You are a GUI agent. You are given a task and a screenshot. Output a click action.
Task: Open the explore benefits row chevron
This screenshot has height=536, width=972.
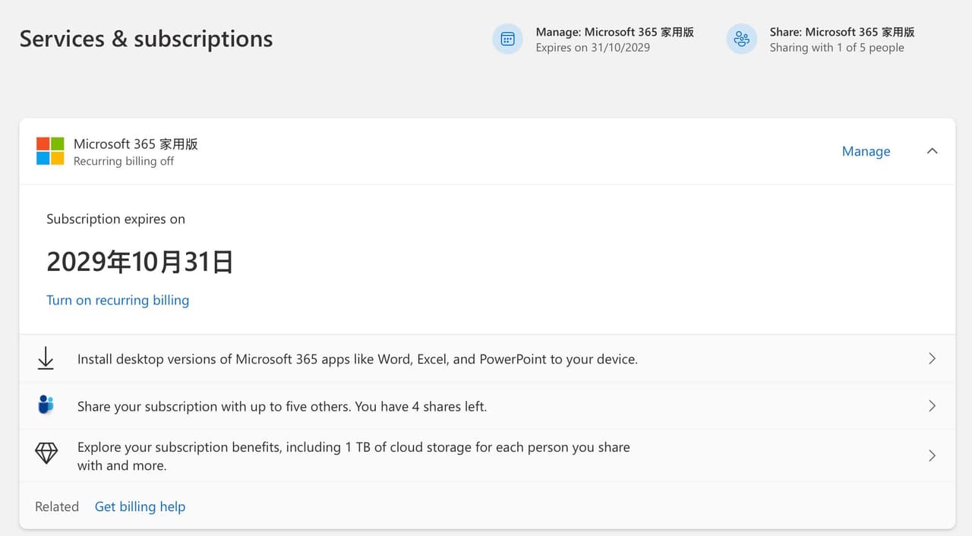pos(933,456)
